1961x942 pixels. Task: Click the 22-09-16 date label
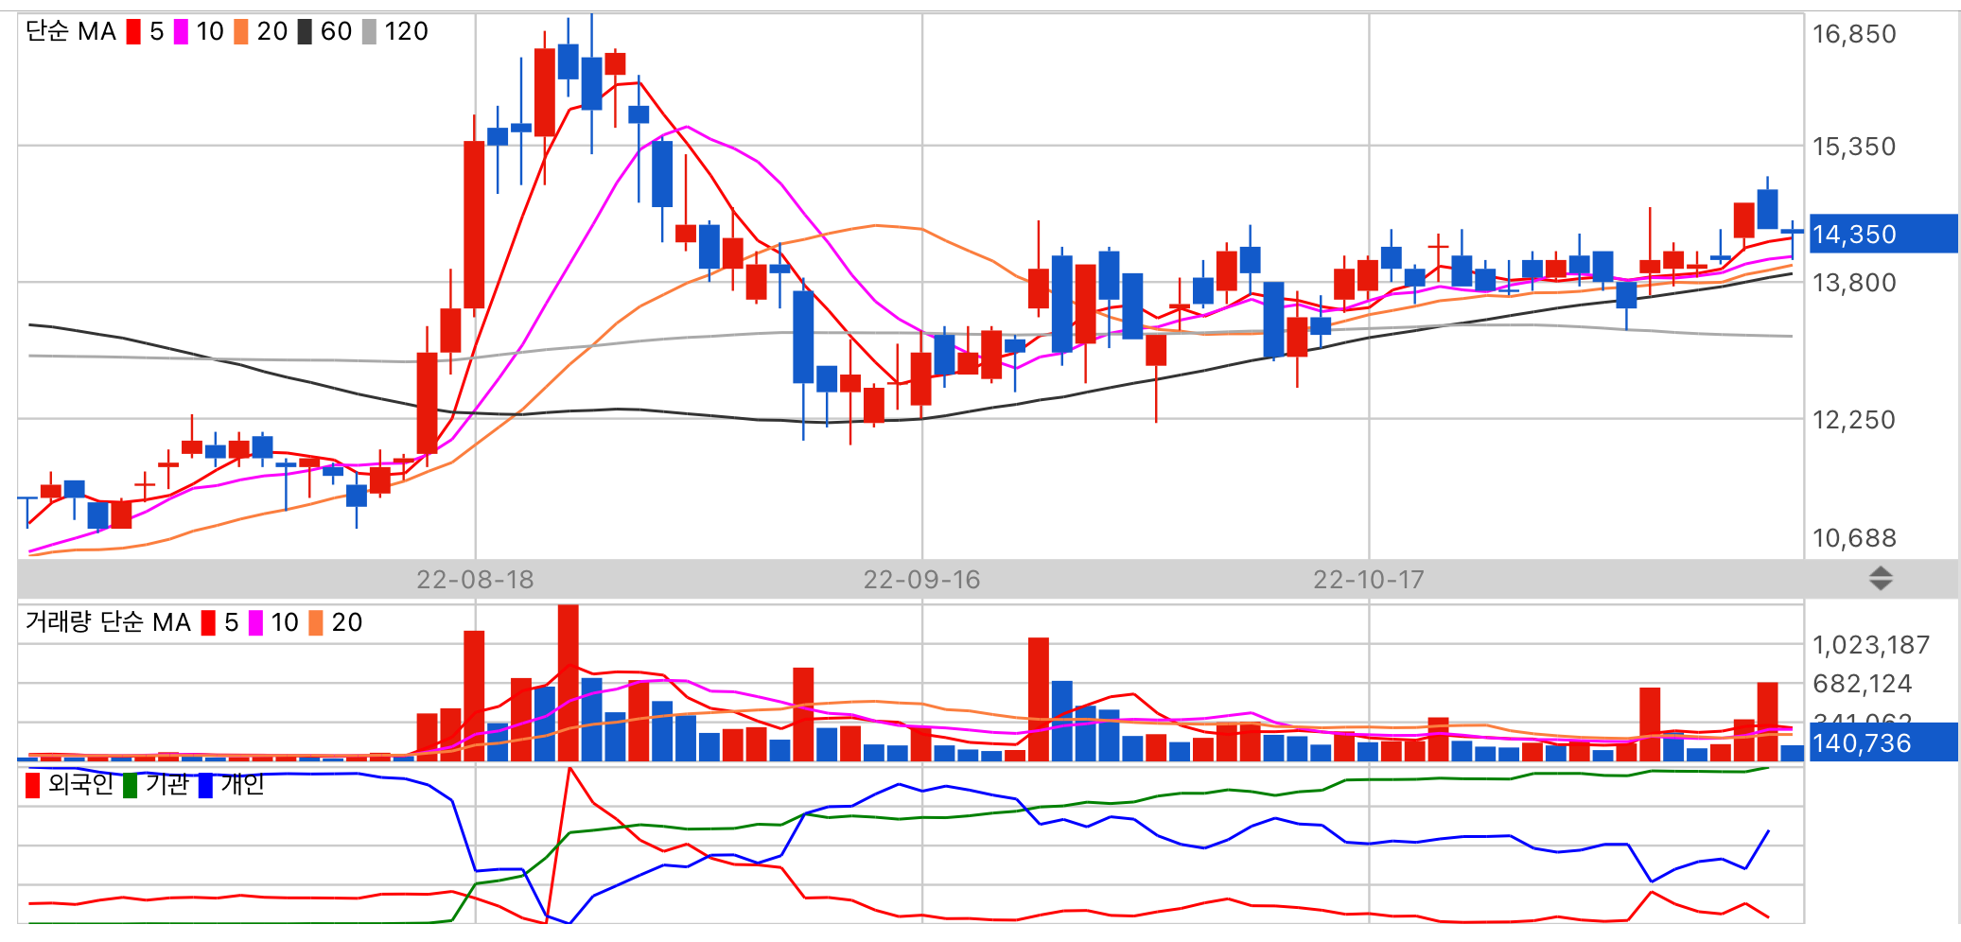click(x=921, y=579)
